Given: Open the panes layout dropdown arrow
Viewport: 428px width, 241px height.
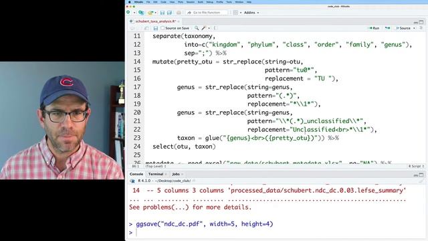Looking at the screenshot, I should [x=241, y=13].
